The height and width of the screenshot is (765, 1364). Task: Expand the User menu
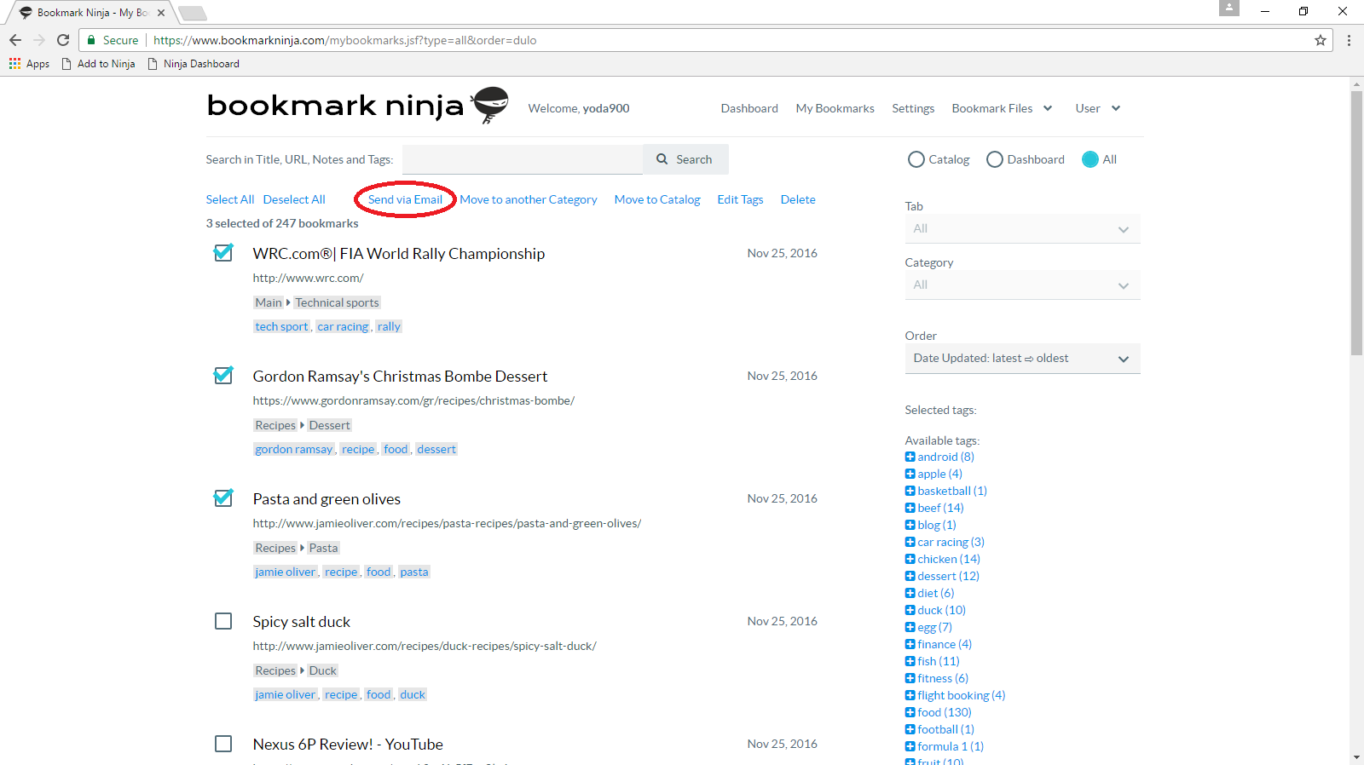point(1097,108)
